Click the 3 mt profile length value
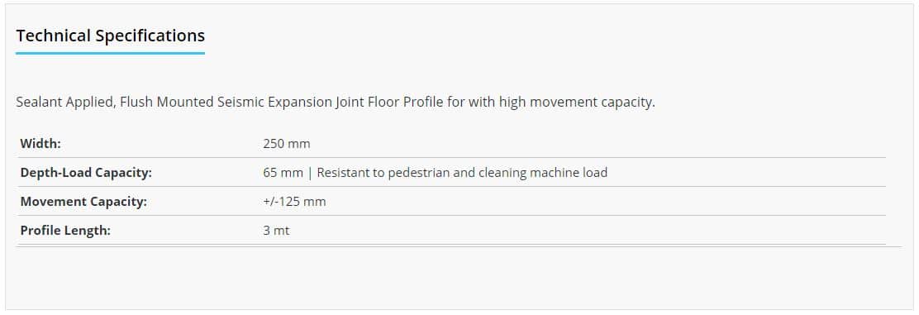The width and height of the screenshot is (919, 315). click(x=276, y=231)
